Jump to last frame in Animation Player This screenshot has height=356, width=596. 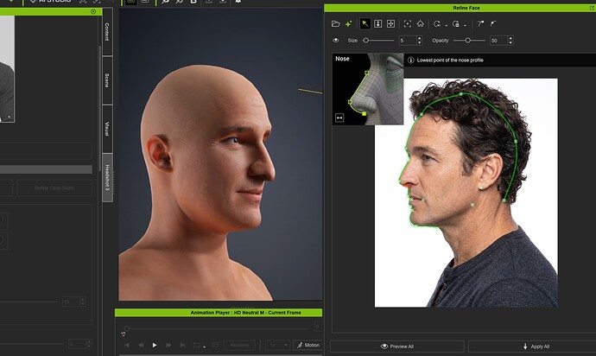point(182,345)
